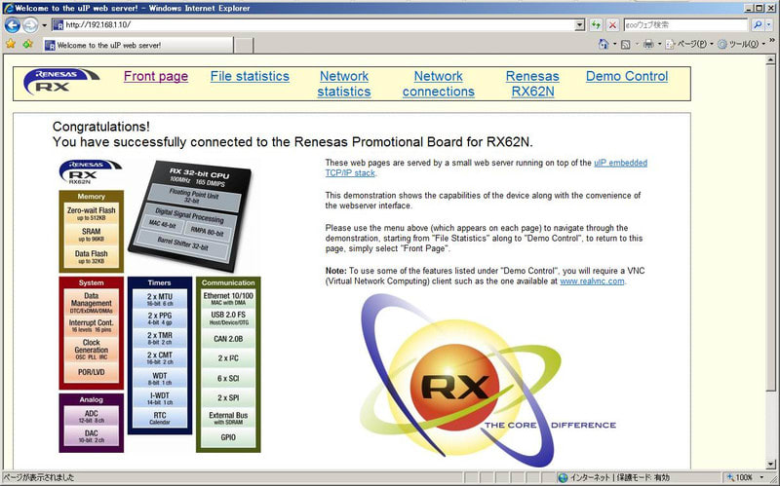This screenshot has width=780, height=486.
Task: Open the File statistics link
Action: coord(250,76)
